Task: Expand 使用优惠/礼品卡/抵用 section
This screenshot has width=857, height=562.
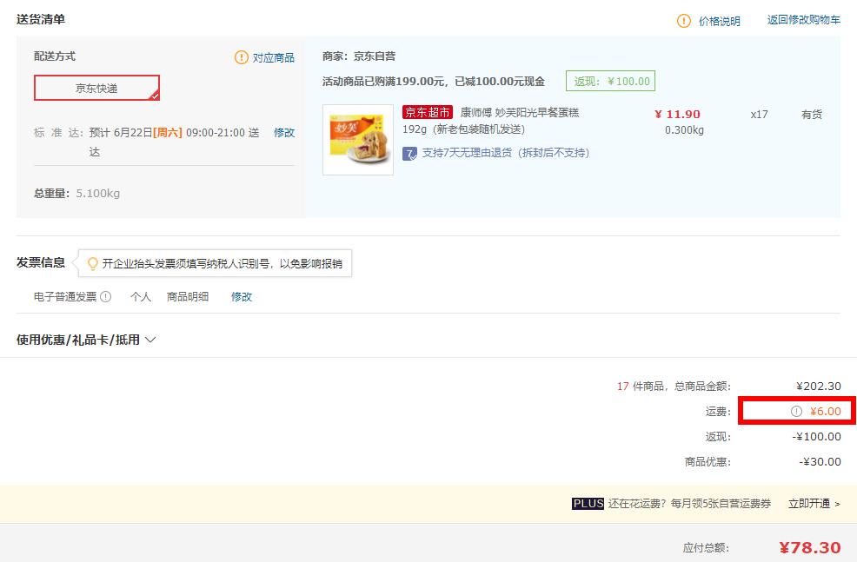Action: tap(86, 340)
